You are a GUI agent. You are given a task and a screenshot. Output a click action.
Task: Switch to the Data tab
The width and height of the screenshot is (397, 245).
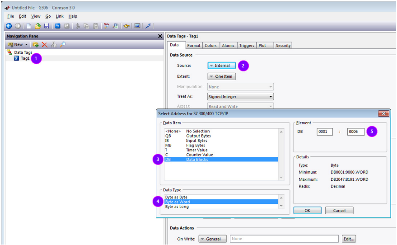pos(174,45)
